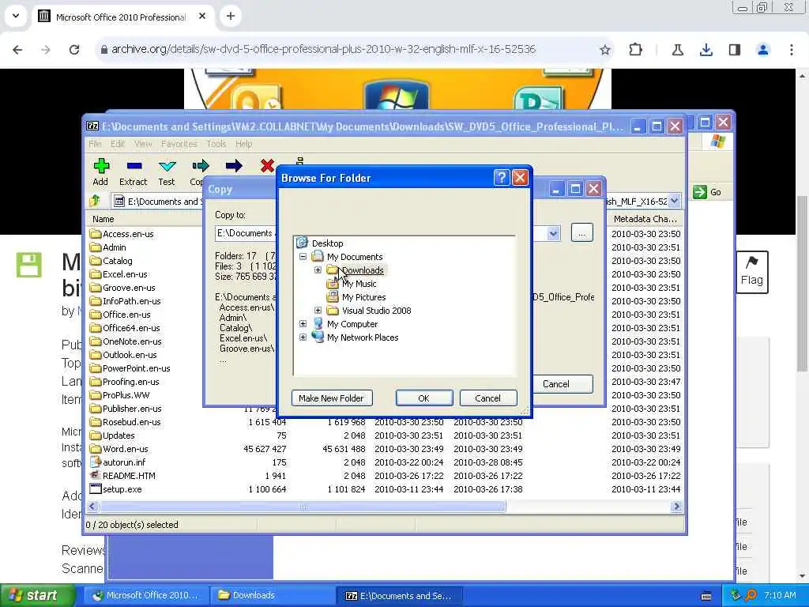Open the Copy to path dropdown arrow

tap(553, 233)
